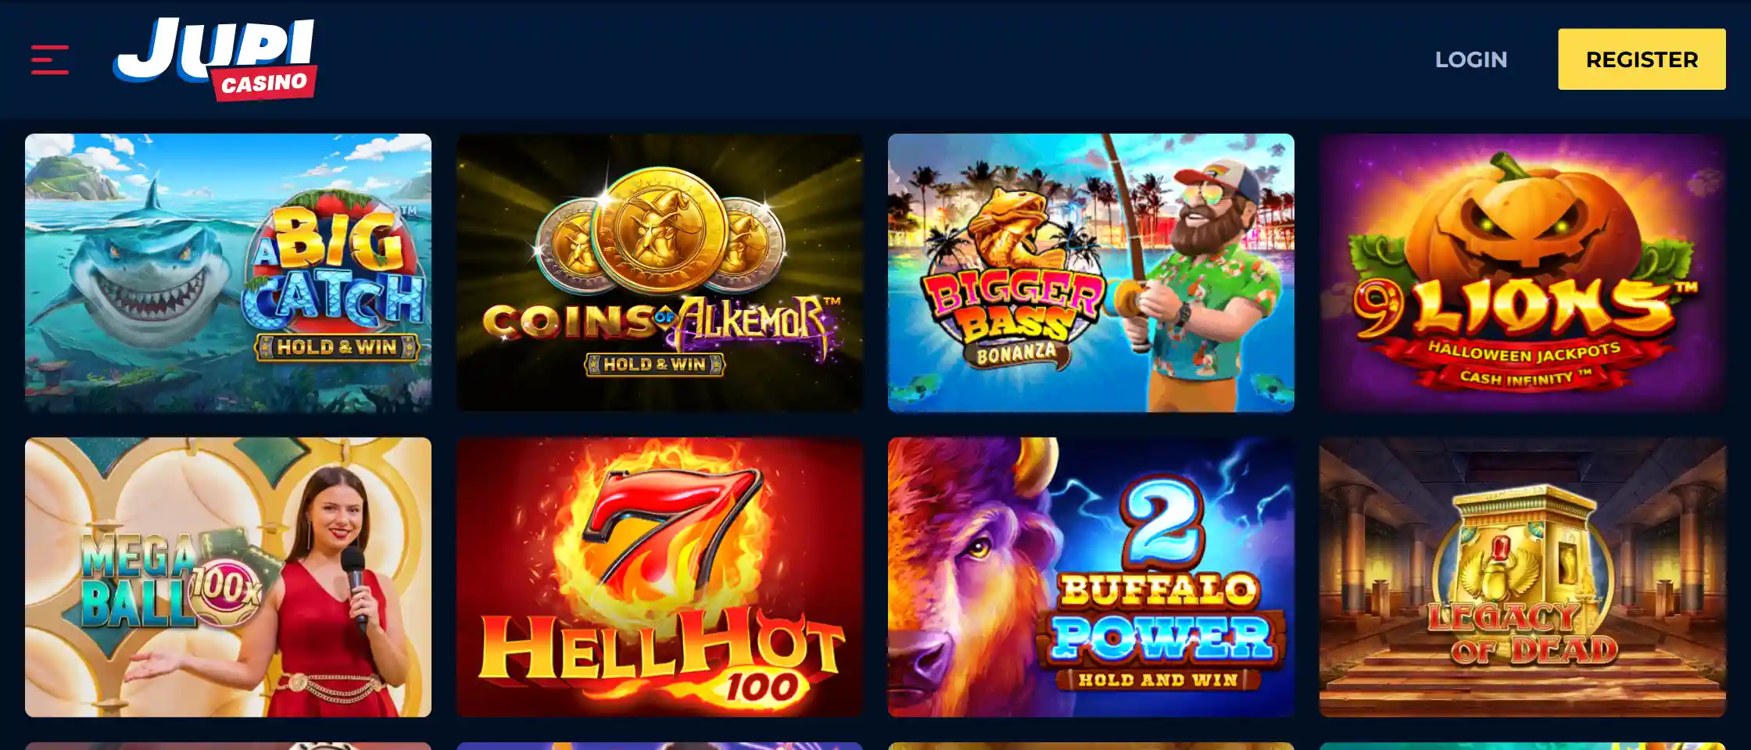Open Coins of Alkemor game tile
The image size is (1751, 750).
(660, 273)
